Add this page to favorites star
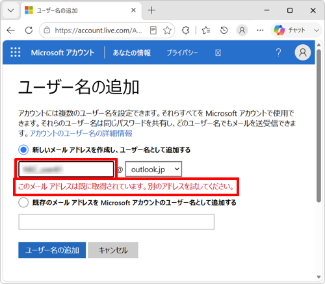The width and height of the screenshot is (325, 284). pyautogui.click(x=167, y=31)
